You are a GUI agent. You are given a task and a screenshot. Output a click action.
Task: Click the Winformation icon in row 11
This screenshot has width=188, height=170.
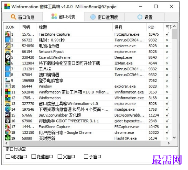(8, 92)
